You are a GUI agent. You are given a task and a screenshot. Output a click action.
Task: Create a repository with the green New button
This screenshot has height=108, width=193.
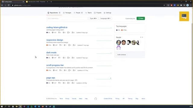(x=141, y=18)
